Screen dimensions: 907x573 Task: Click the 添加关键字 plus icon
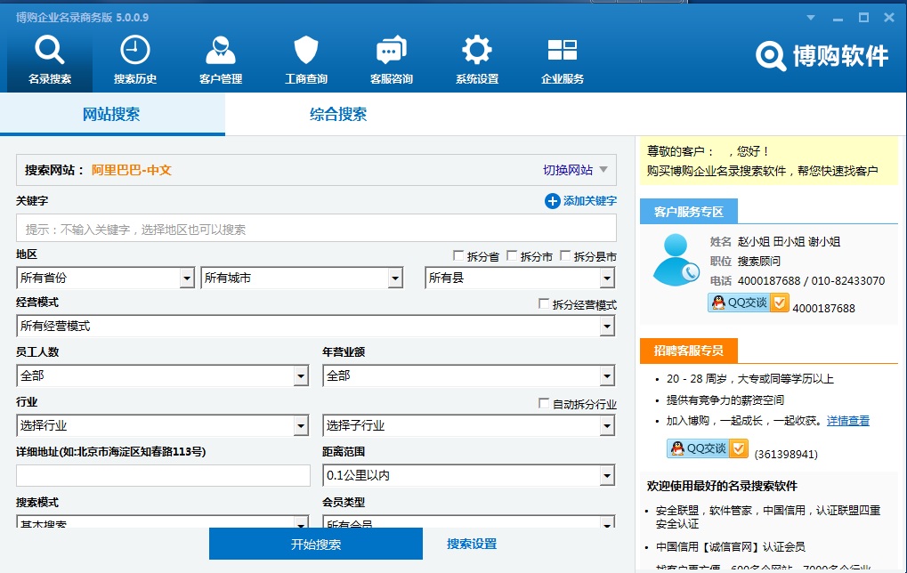point(552,202)
